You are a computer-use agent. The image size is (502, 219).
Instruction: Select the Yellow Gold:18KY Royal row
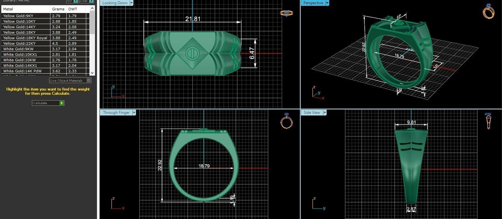point(46,38)
